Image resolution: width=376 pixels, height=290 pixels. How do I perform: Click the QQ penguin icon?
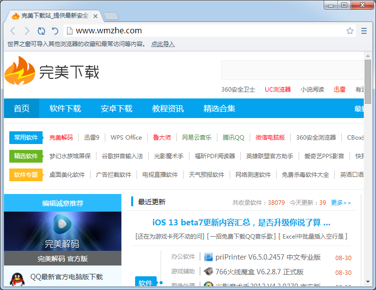(17, 279)
